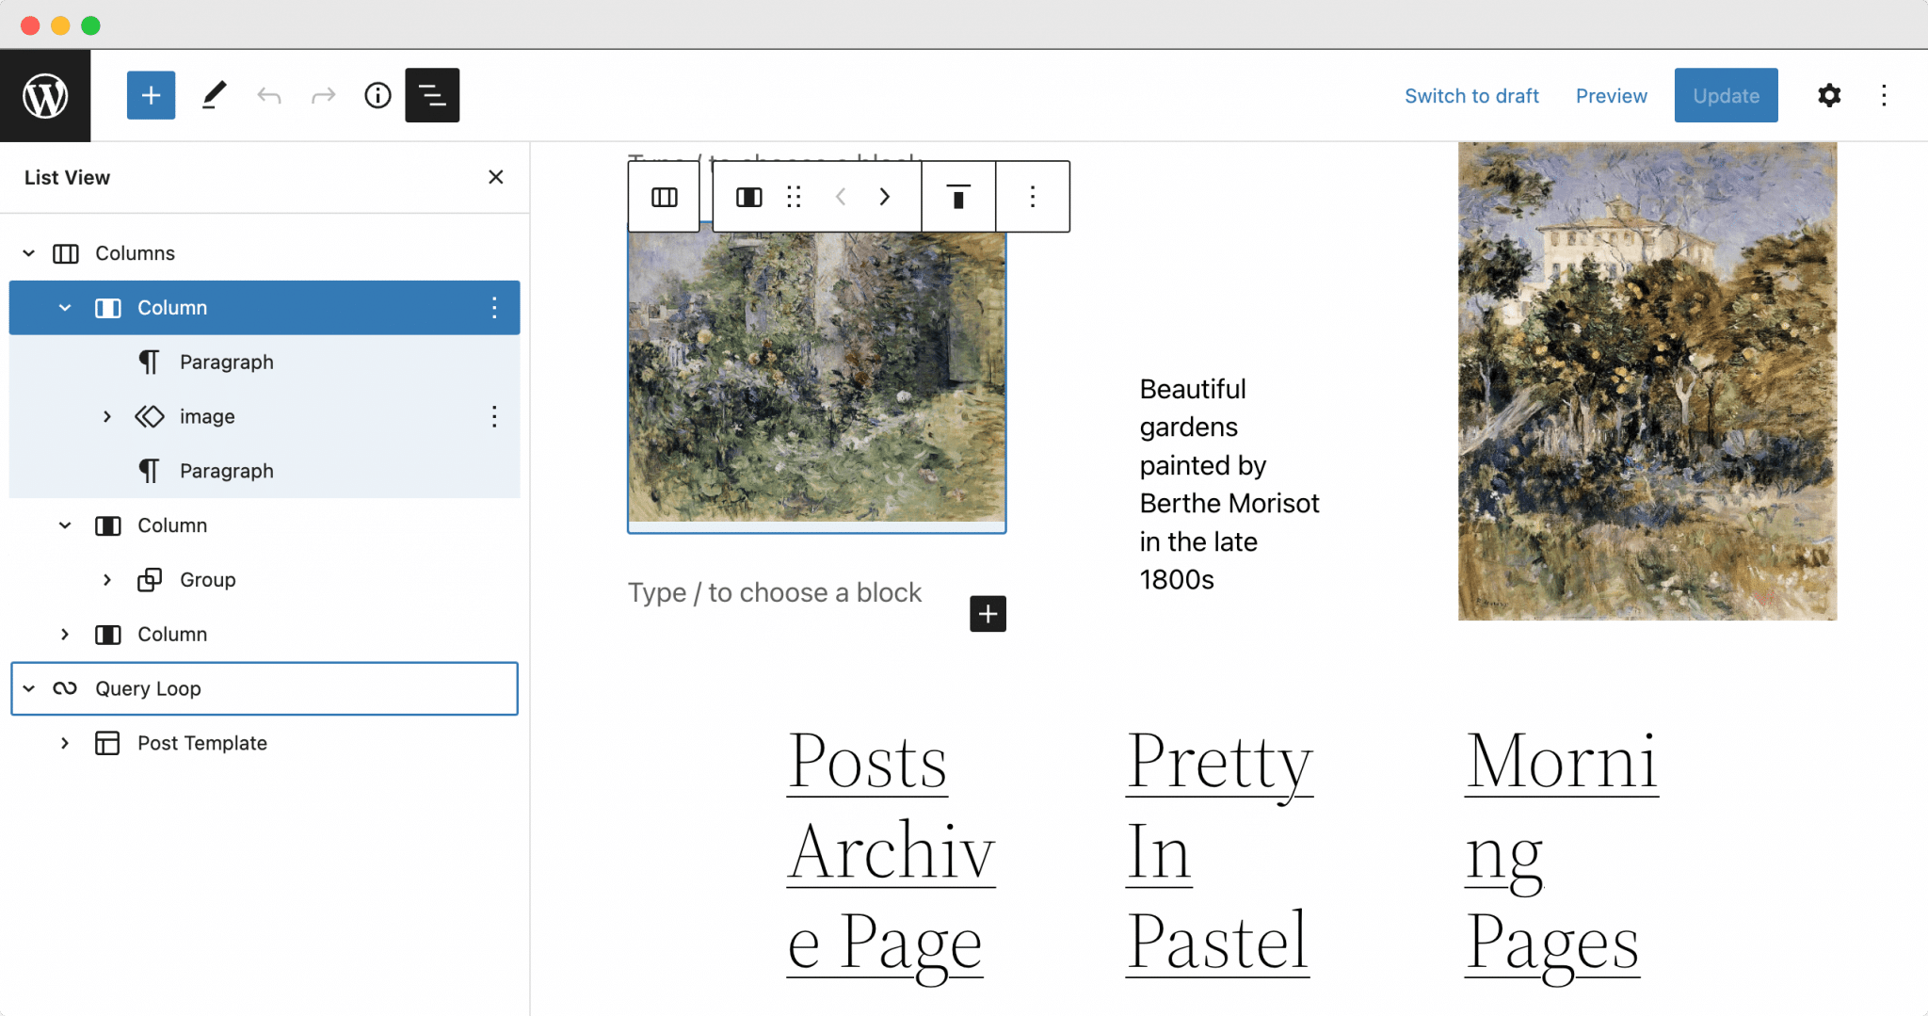
Task: Click the Group block icon
Action: coord(150,580)
